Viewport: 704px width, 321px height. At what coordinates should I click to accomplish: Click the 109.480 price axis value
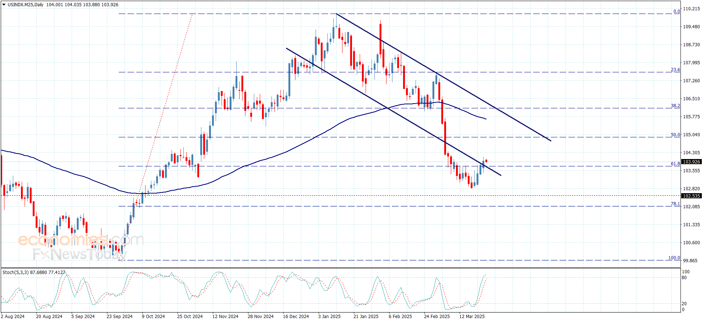(692, 27)
